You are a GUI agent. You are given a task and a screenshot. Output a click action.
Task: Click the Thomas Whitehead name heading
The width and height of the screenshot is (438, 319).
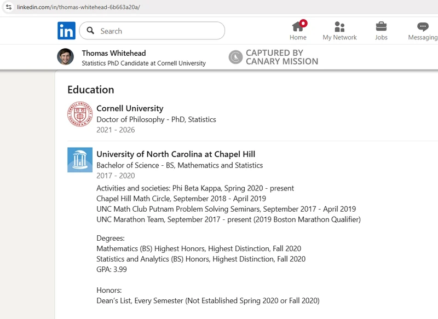click(x=114, y=53)
